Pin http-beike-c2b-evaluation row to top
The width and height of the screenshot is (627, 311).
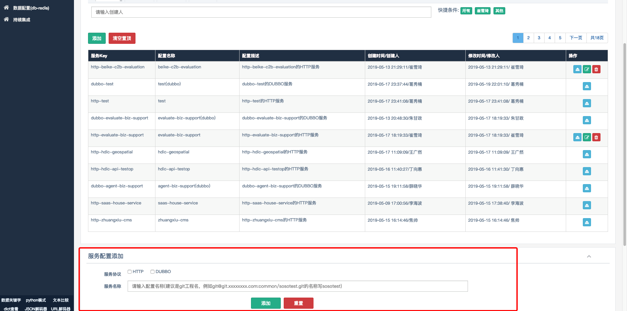click(577, 69)
